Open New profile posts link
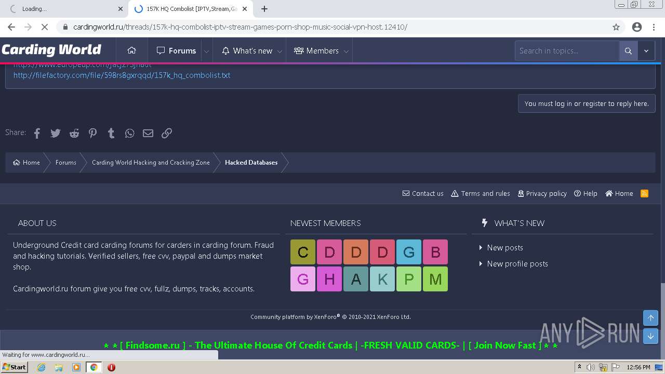 coord(517,264)
